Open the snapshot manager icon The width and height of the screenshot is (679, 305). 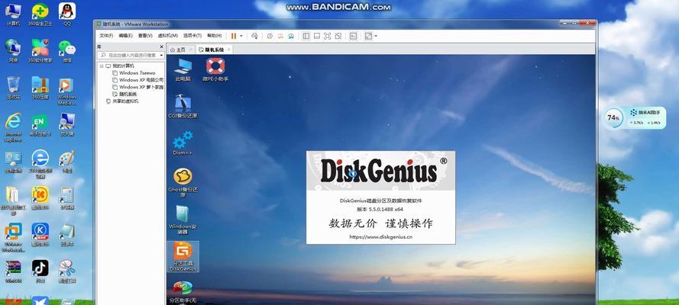tap(292, 37)
